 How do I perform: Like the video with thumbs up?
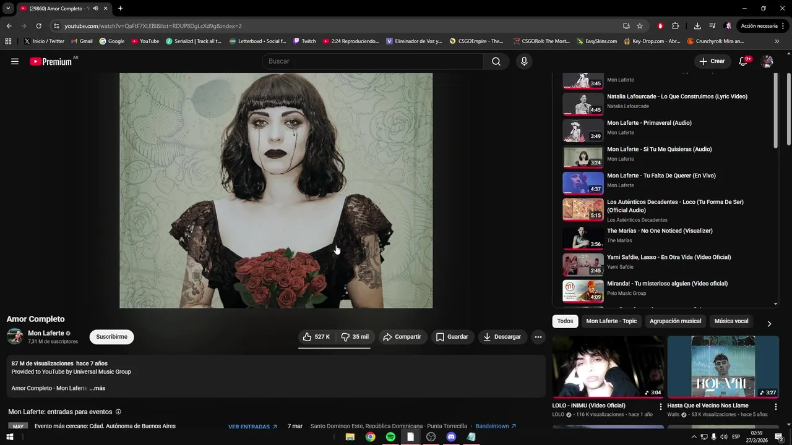316,337
